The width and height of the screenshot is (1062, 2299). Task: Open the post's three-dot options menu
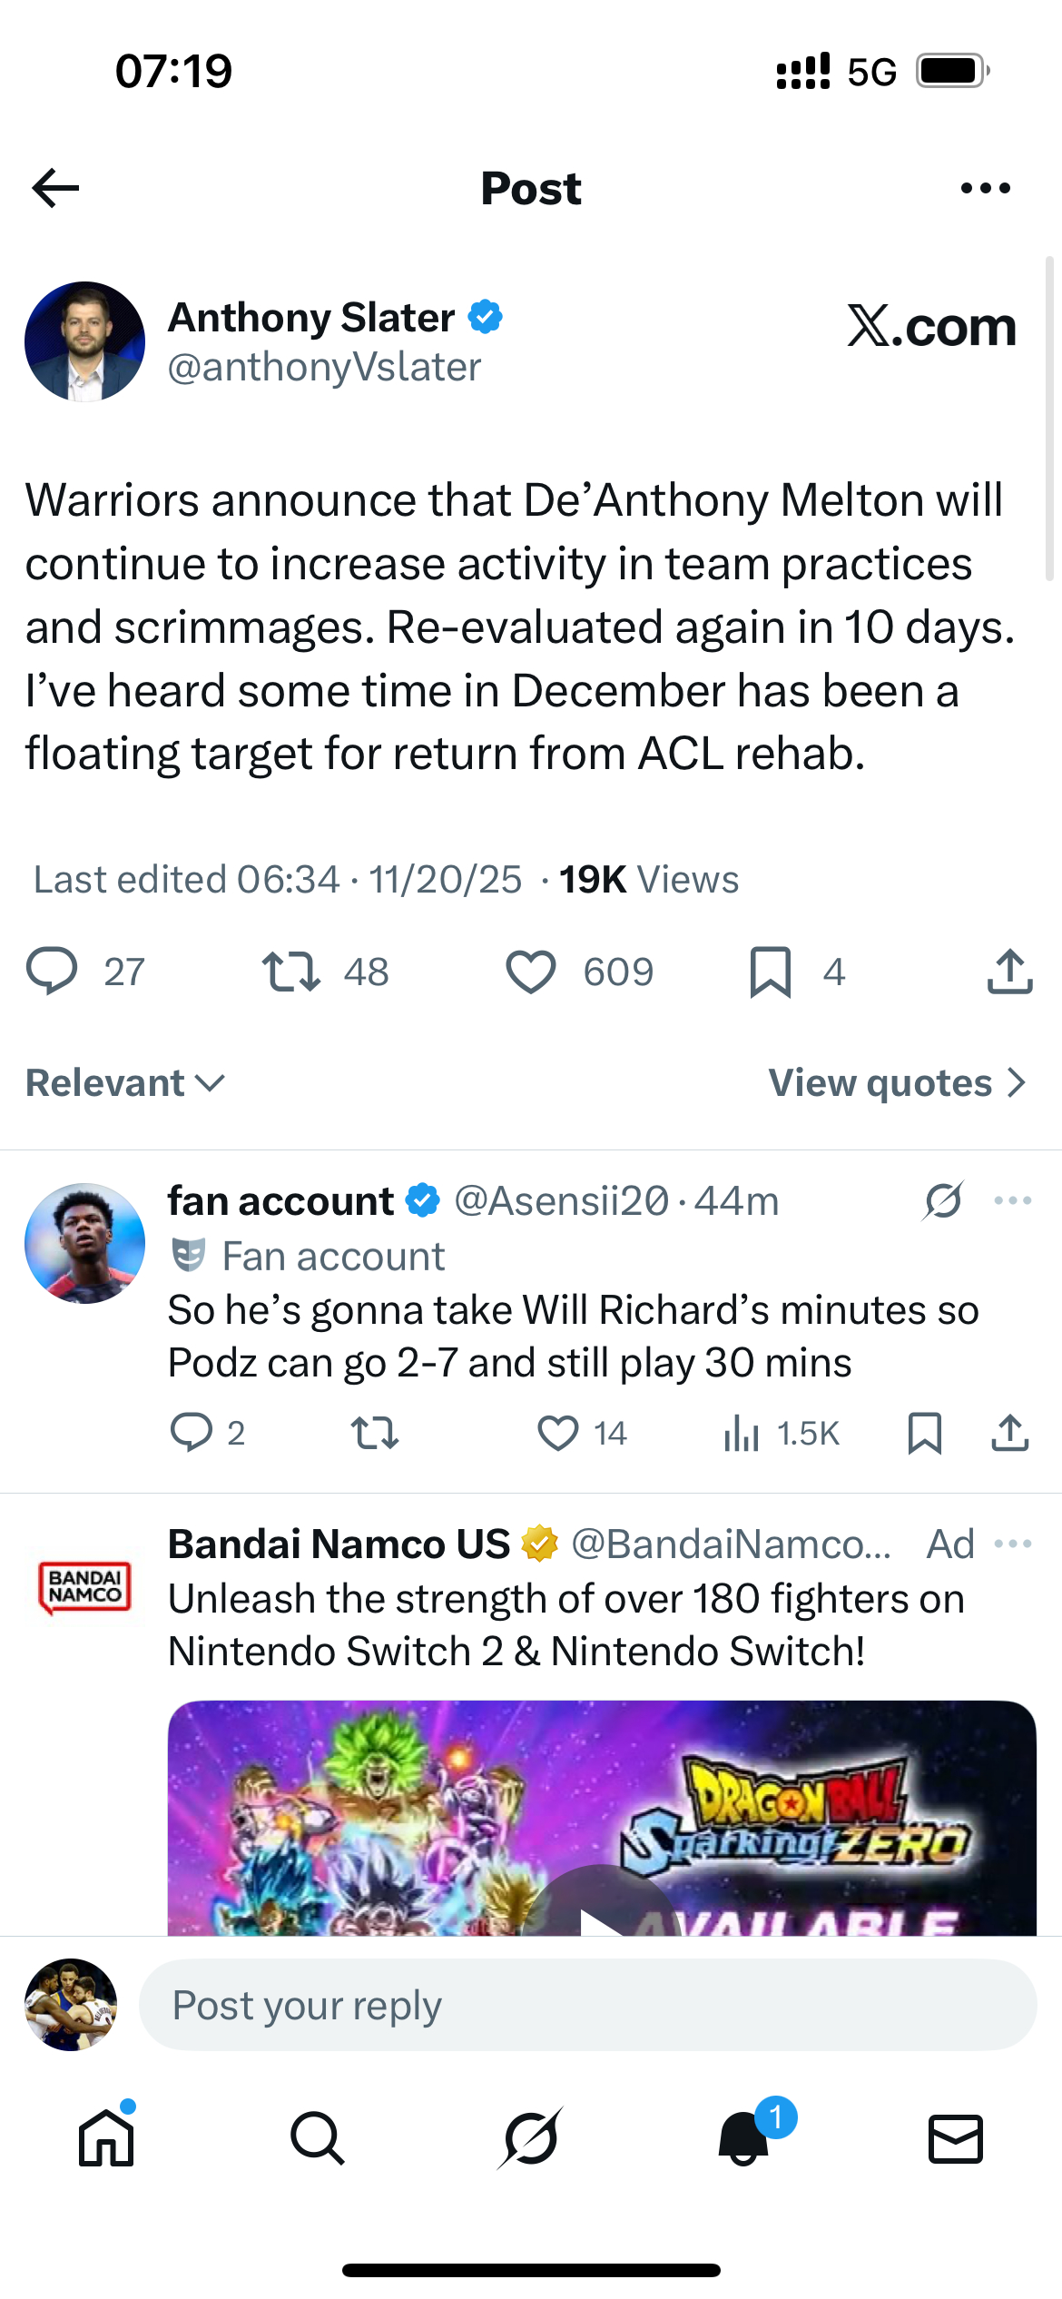(985, 188)
